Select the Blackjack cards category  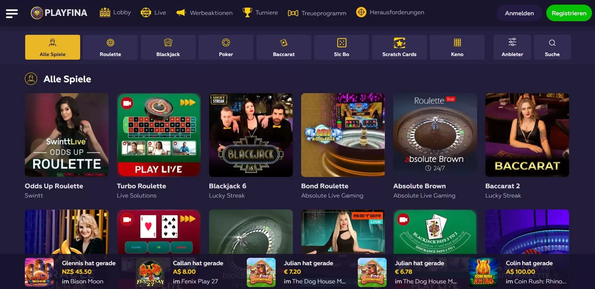coord(168,47)
